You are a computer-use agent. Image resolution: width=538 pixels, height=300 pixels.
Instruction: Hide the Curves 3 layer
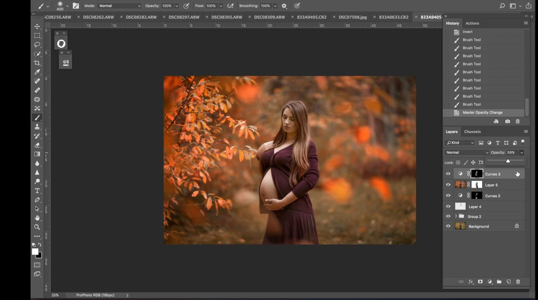point(448,174)
